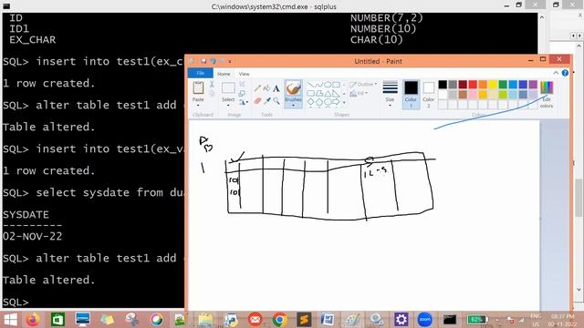This screenshot has height=328, width=584.
Task: Select Color 2 background button
Action: click(x=428, y=95)
